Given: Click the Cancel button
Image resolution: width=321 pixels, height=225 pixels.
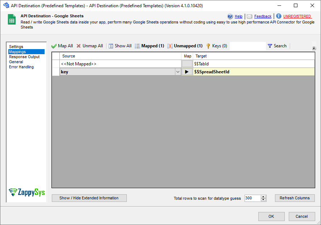Looking at the screenshot, I should [302, 216].
